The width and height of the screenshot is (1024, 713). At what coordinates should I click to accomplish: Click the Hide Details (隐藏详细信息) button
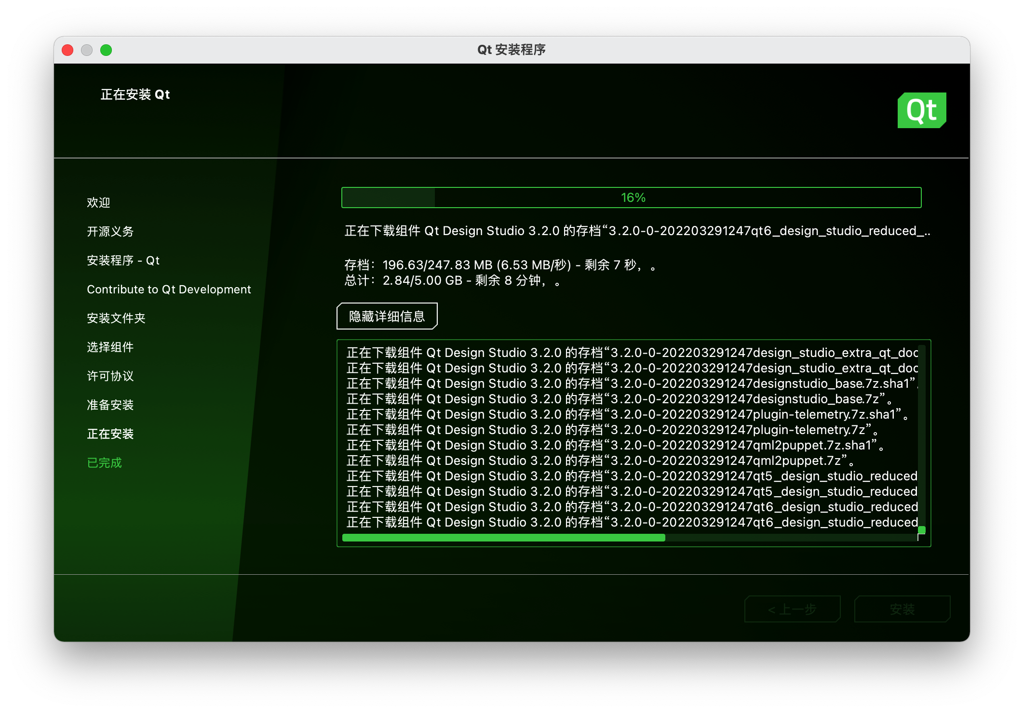click(387, 316)
